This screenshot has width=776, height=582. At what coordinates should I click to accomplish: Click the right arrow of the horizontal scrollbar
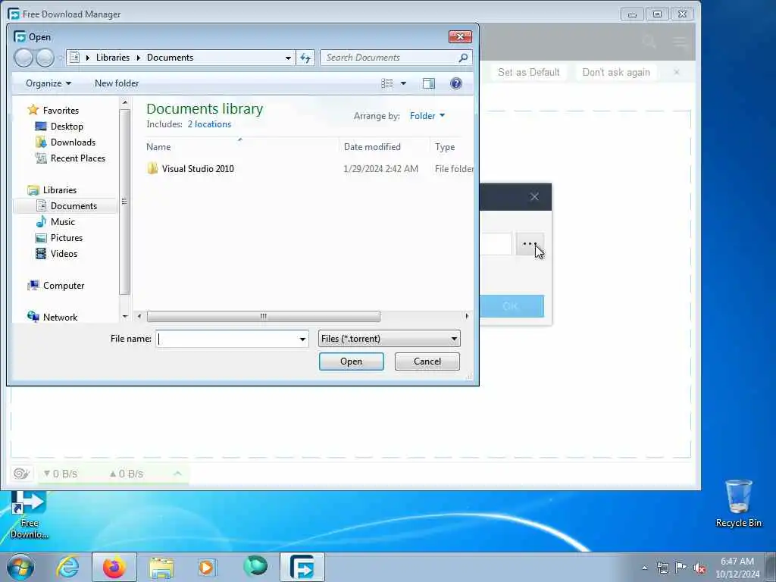466,316
